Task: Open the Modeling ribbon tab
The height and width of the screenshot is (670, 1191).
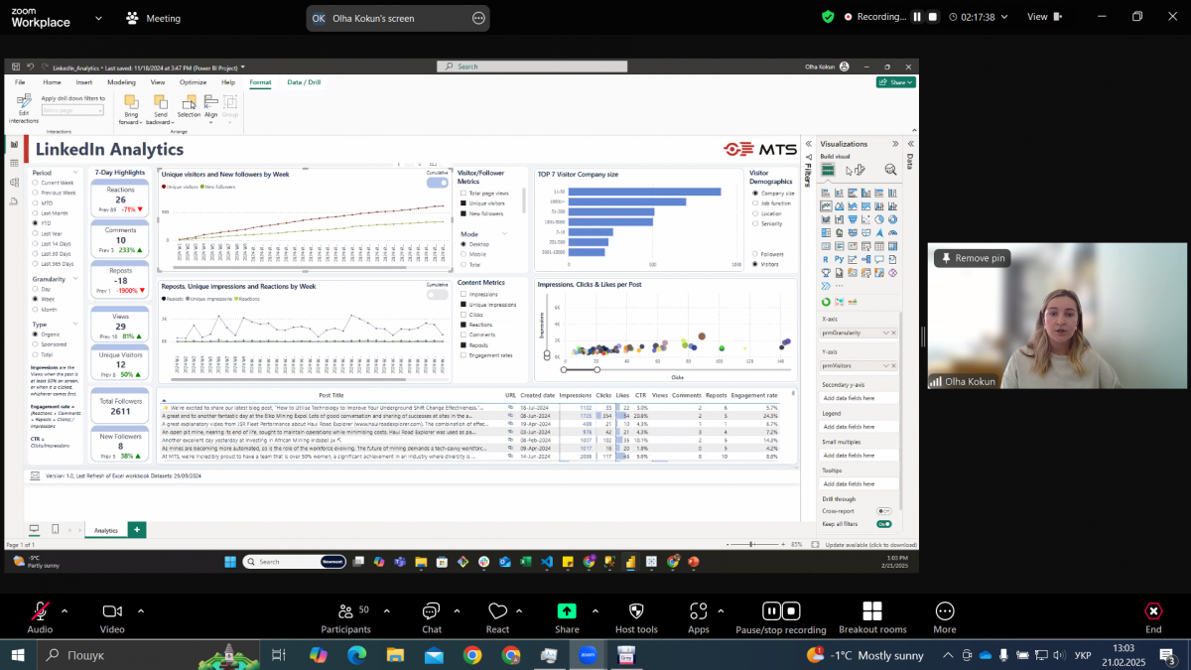Action: tap(121, 82)
